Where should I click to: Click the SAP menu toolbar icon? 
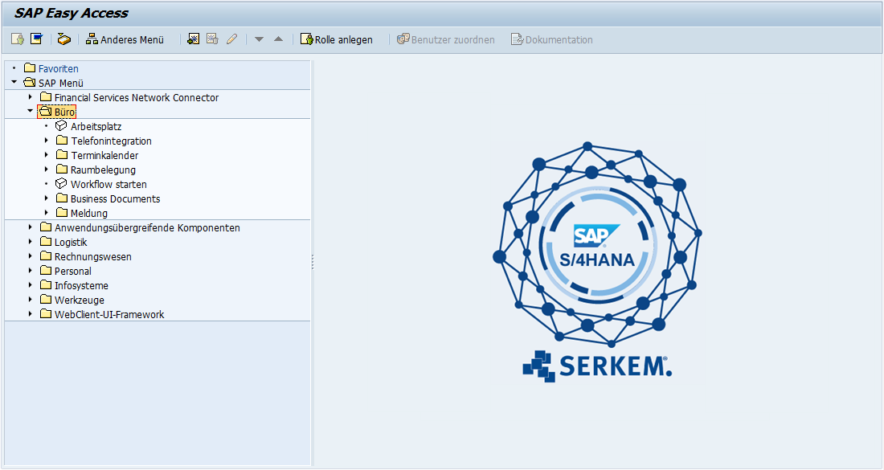[x=36, y=39]
